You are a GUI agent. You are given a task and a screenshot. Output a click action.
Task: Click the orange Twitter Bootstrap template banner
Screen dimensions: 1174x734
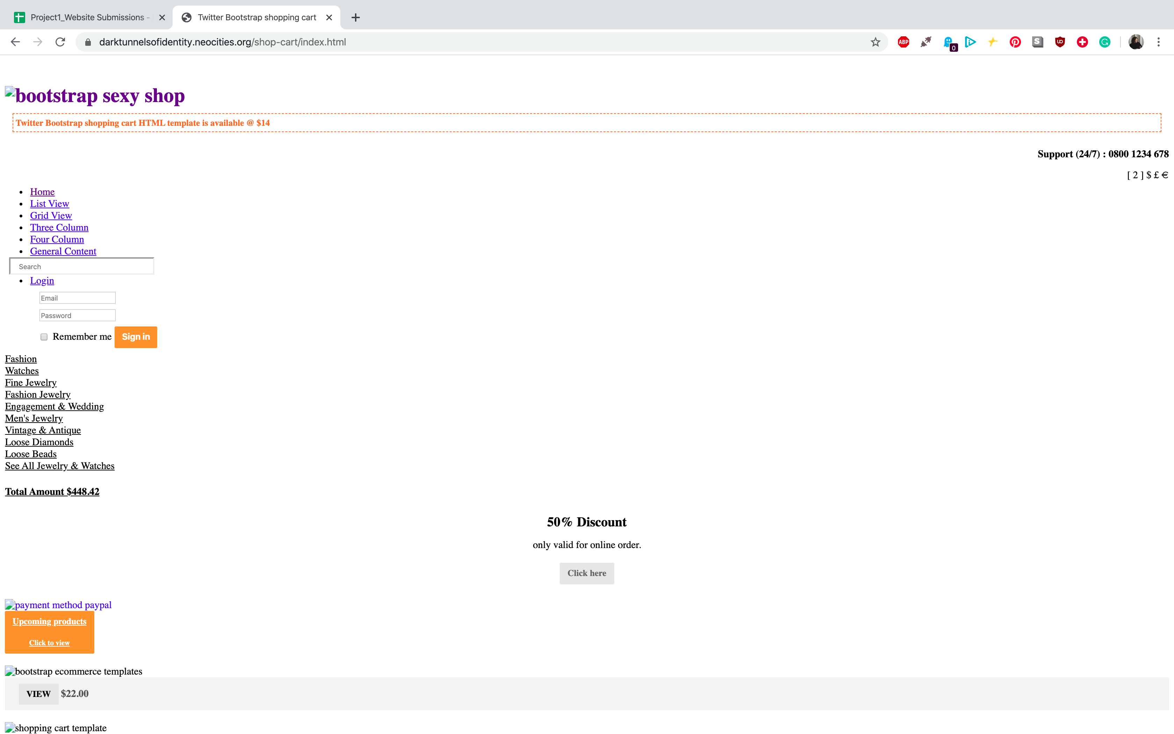587,123
